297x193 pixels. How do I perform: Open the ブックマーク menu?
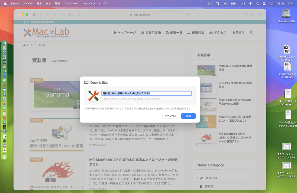[x=71, y=3]
